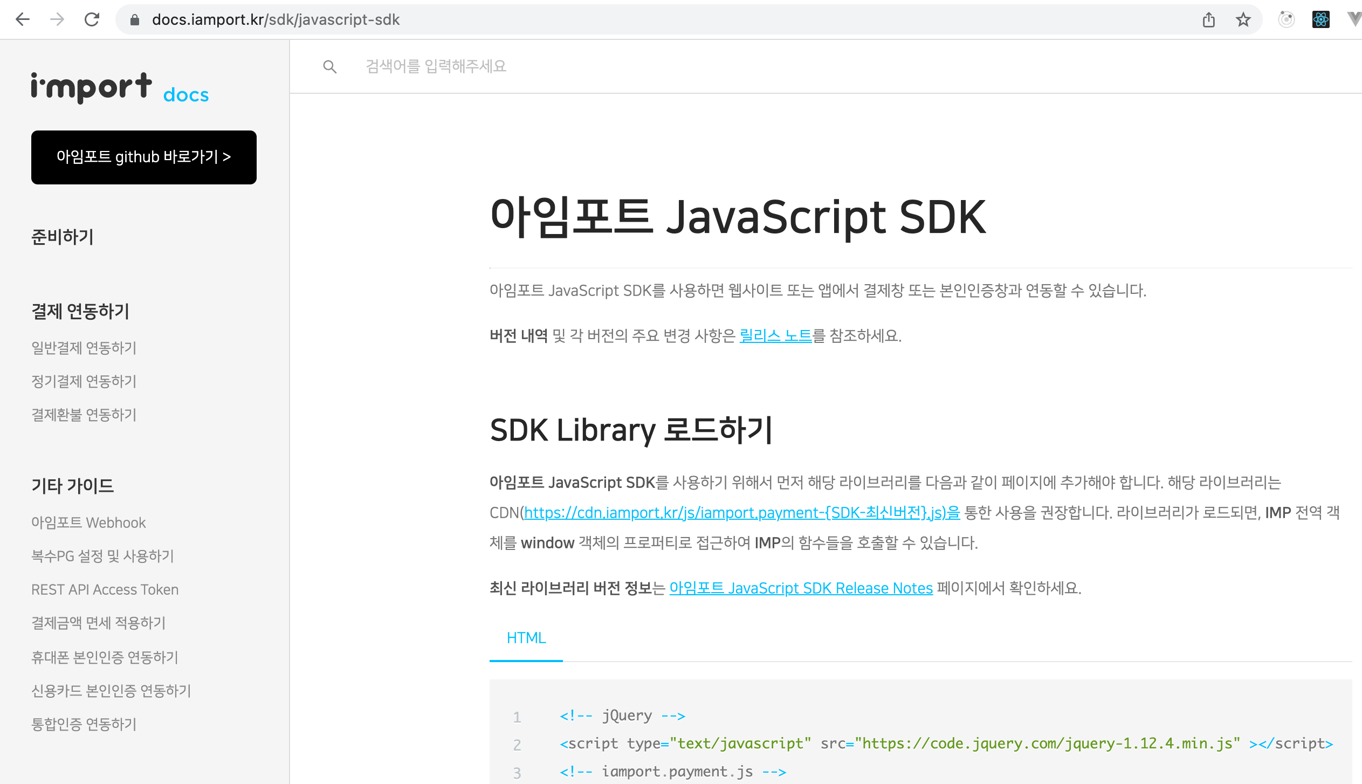This screenshot has width=1362, height=784.
Task: Click the padlock site info icon
Action: click(135, 20)
